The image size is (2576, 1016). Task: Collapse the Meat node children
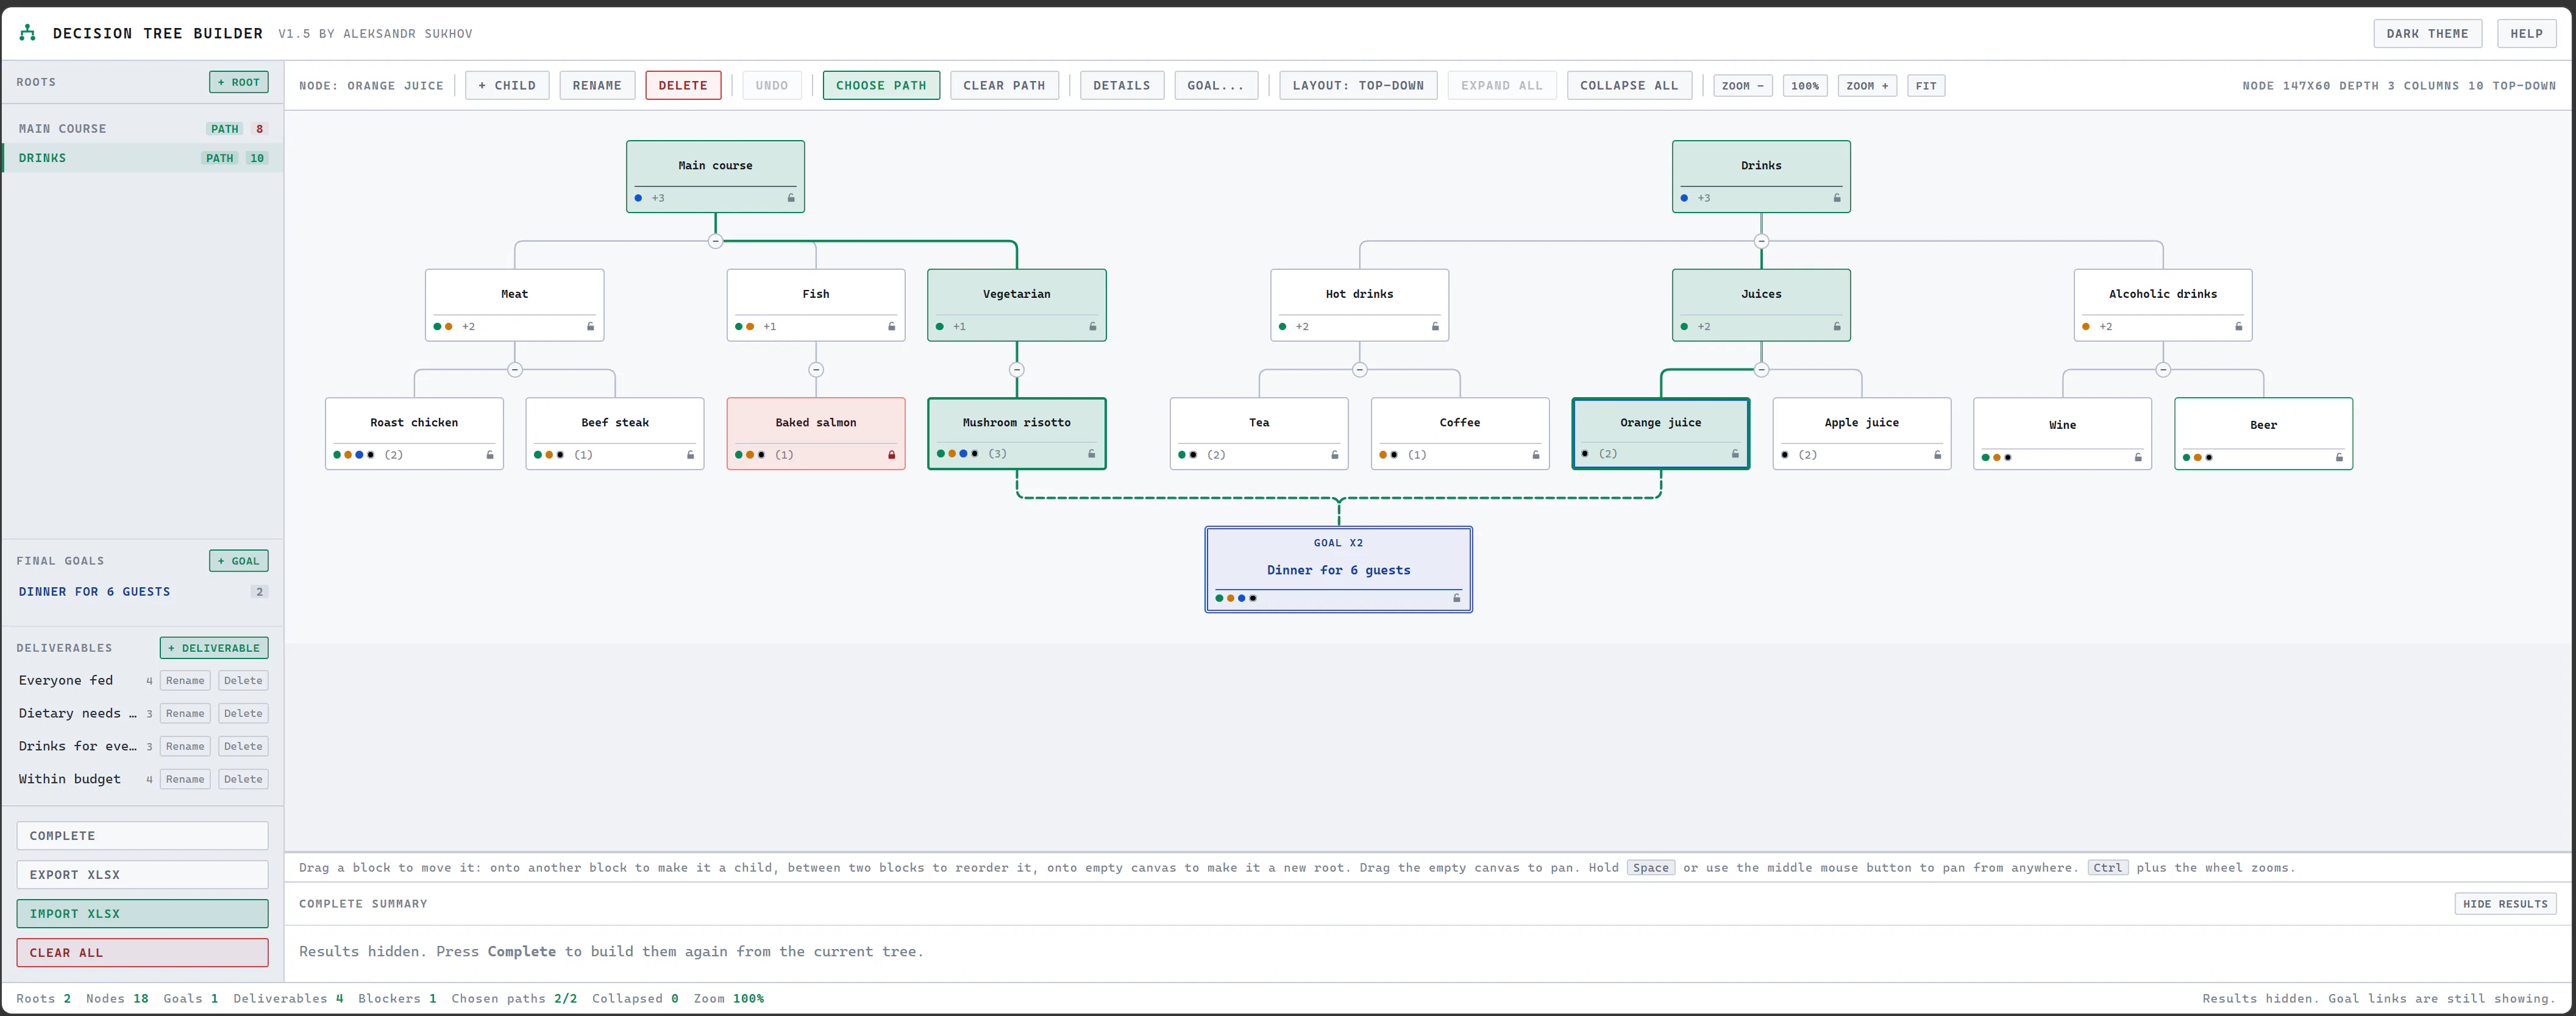click(x=514, y=370)
